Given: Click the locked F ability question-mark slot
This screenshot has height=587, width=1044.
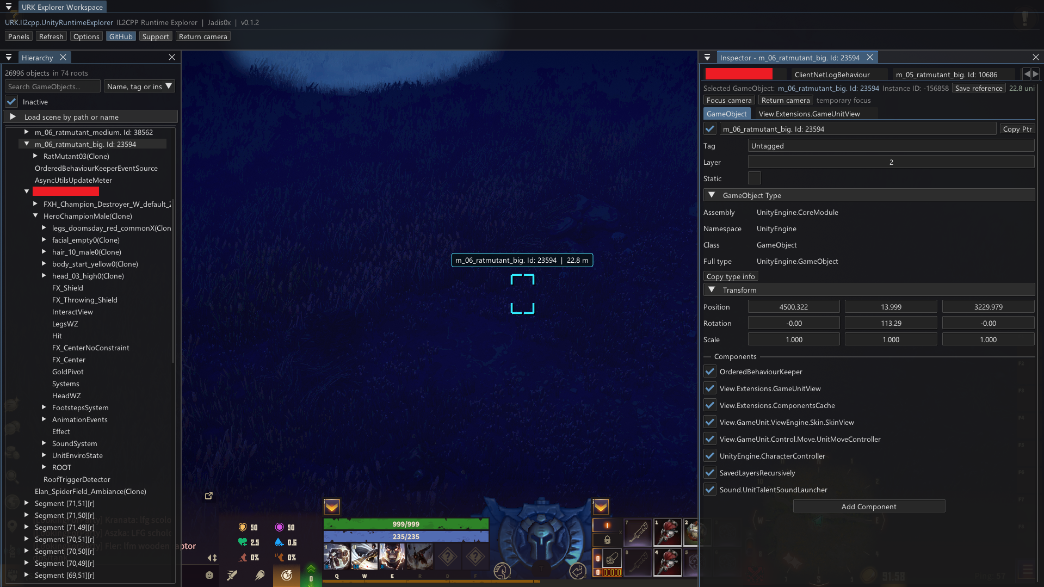Looking at the screenshot, I should point(475,557).
